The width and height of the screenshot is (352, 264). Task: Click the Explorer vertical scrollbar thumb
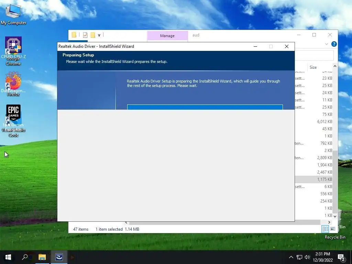pos(335,182)
